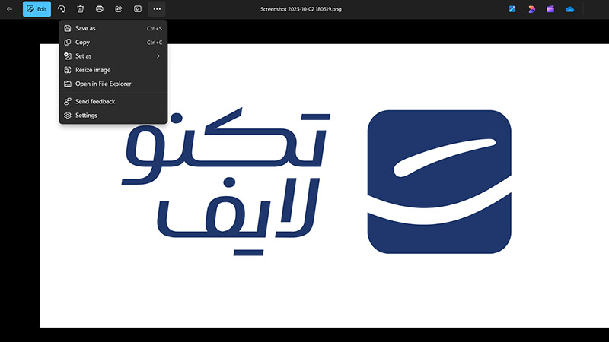Choose Save as from the menu
The height and width of the screenshot is (342, 609).
click(85, 28)
